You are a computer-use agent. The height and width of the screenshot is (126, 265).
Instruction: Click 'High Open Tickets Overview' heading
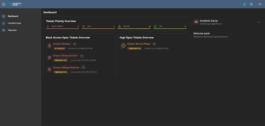[x=137, y=38]
